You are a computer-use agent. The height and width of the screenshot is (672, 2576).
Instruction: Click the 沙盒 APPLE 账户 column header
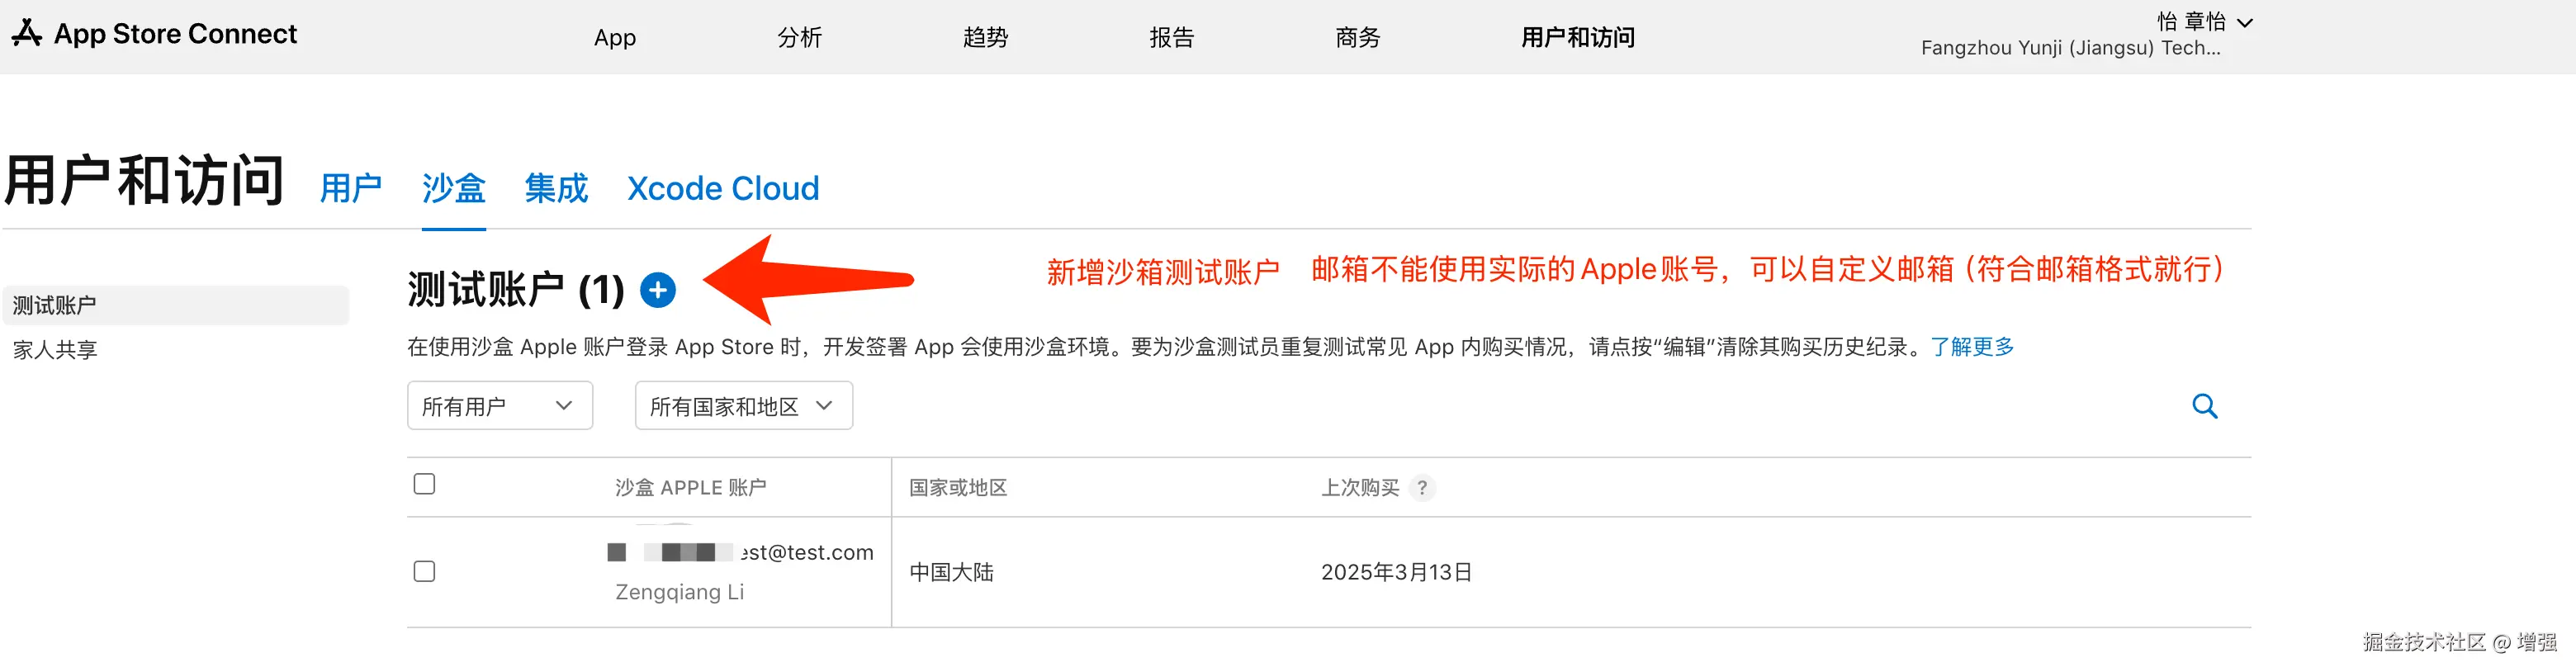coord(691,488)
